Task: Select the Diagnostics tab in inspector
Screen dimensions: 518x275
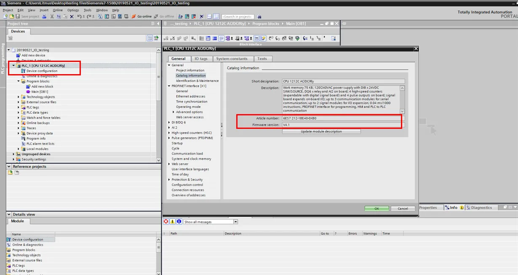Action: tap(481, 207)
